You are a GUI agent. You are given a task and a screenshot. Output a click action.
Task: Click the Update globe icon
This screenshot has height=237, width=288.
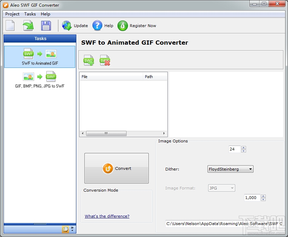66,26
